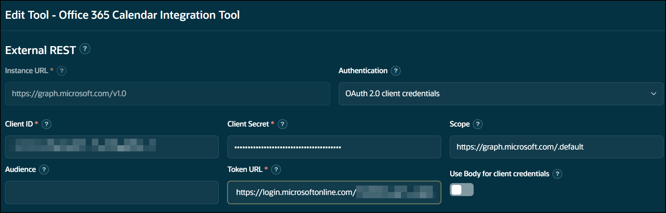Screen dimensions: 666x213
Task: Click the Use Body for client credentials label
Action: coord(499,174)
